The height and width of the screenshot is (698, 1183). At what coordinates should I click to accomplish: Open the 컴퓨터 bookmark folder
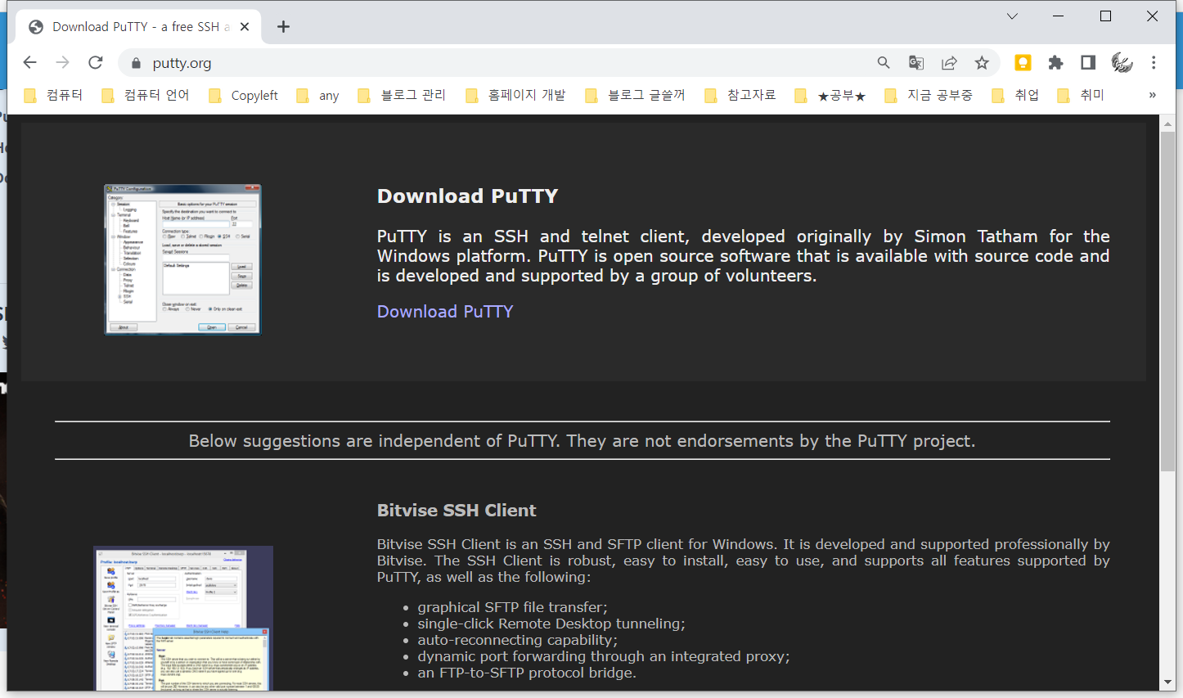click(54, 95)
